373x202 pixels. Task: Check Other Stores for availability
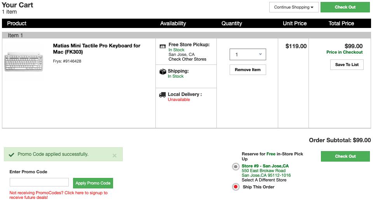coord(187,59)
